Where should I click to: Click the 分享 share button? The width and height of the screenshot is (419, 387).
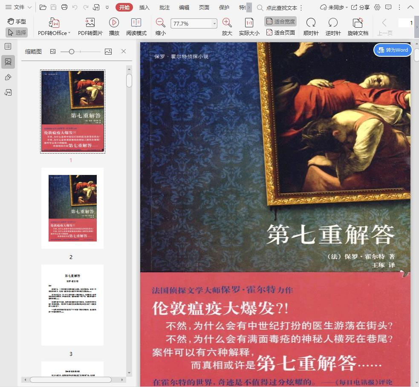tap(360, 7)
